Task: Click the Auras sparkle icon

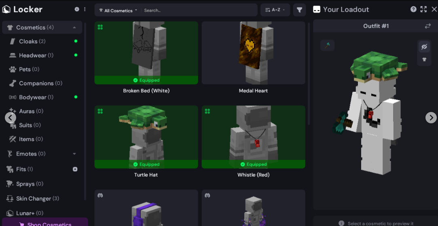Action: pos(13,111)
